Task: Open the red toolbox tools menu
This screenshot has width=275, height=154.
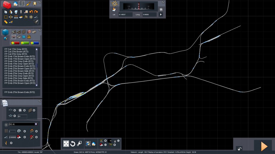Action: (x=7, y=4)
